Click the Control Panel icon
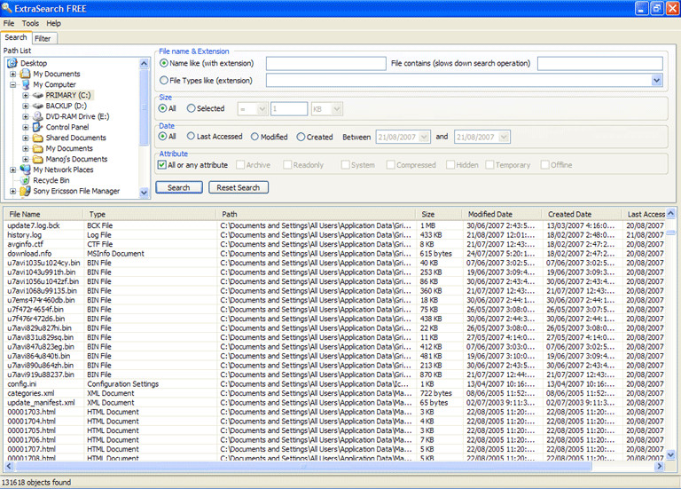Screen dimensions: 681x489 (x=38, y=127)
